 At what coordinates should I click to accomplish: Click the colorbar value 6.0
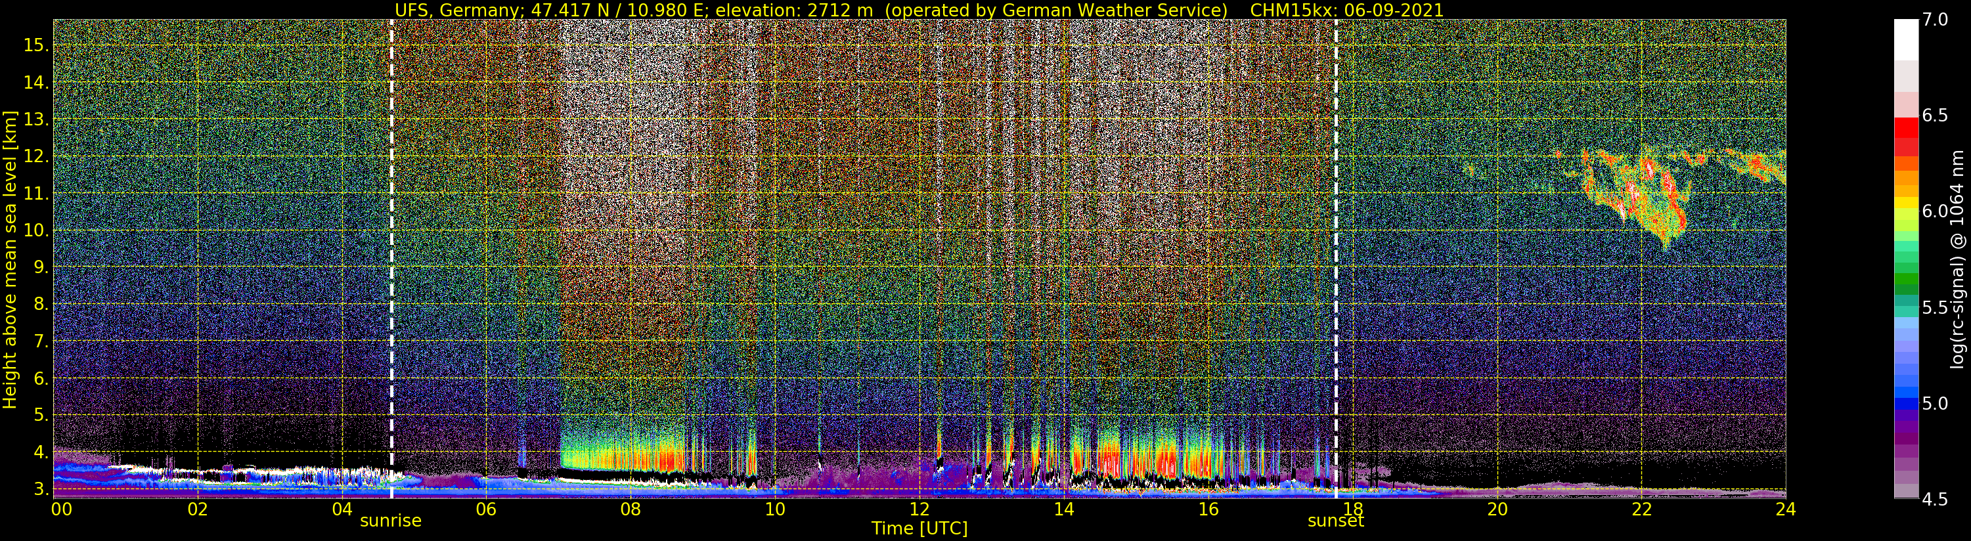[x=1934, y=211]
